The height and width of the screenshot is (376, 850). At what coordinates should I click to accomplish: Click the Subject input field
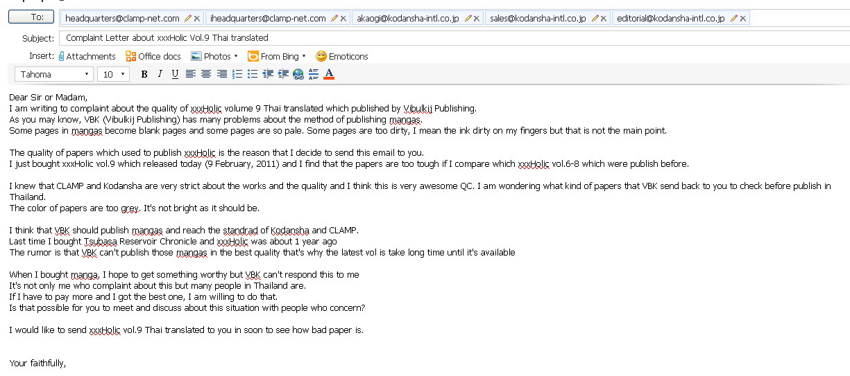point(454,38)
